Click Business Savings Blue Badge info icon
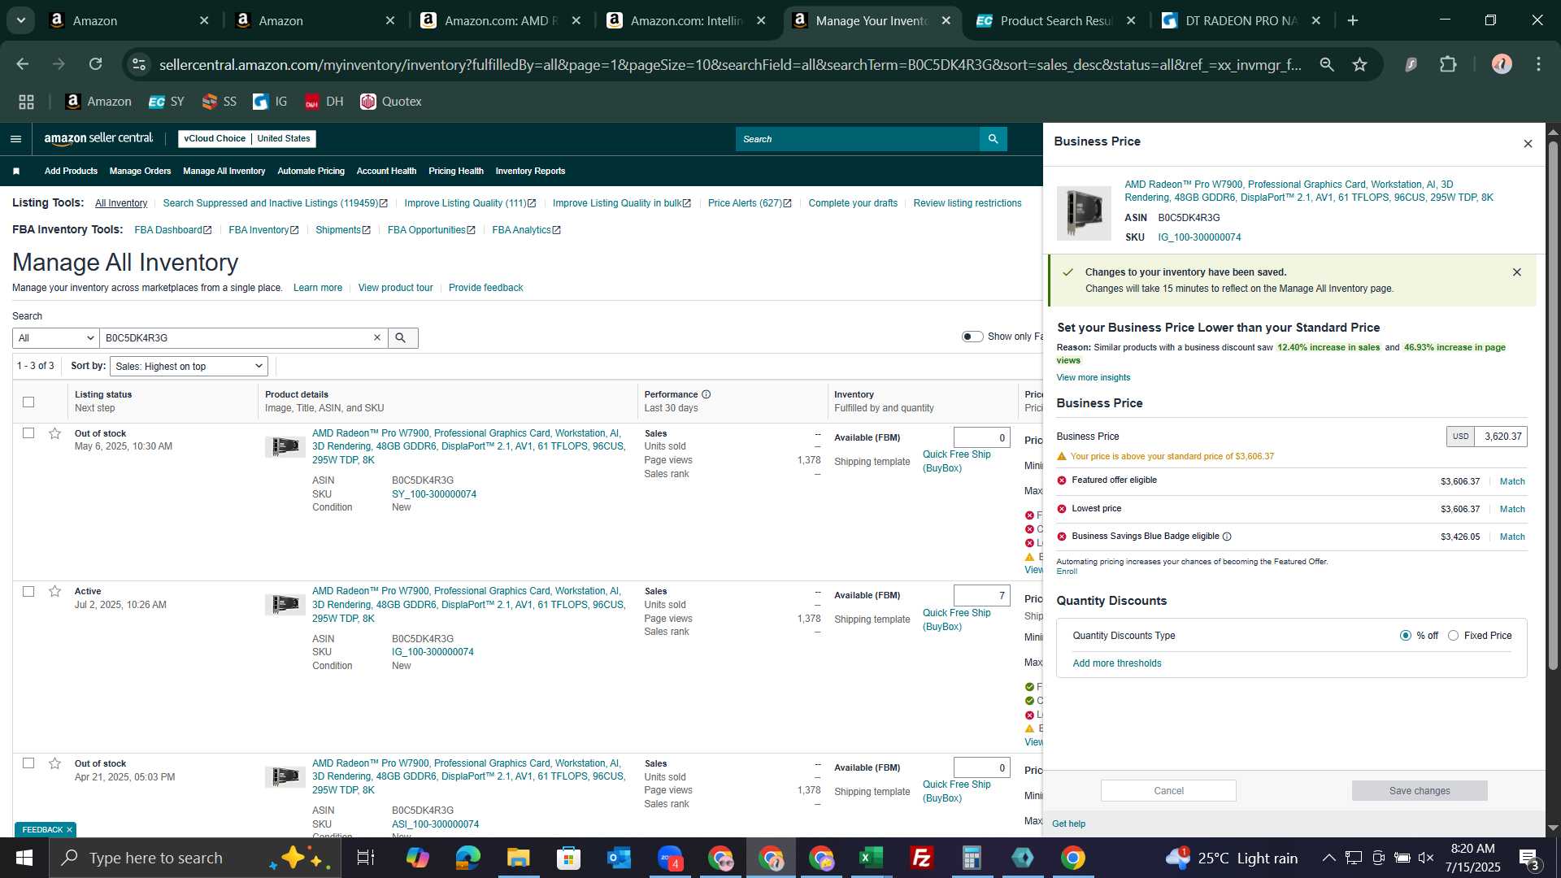The height and width of the screenshot is (878, 1561). tap(1227, 537)
